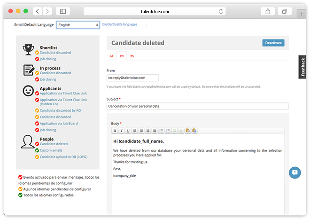Image resolution: width=310 pixels, height=220 pixels.
Task: Reload the talentclue.com page
Action: tap(221, 11)
